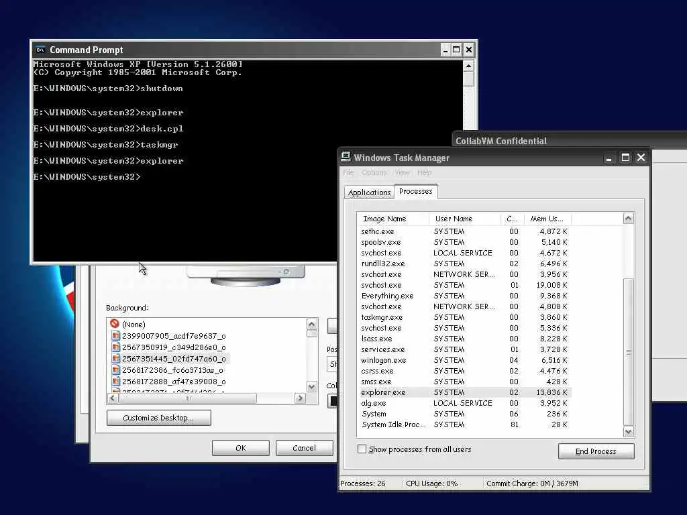Click the Commit Charge status entry

tap(532, 483)
